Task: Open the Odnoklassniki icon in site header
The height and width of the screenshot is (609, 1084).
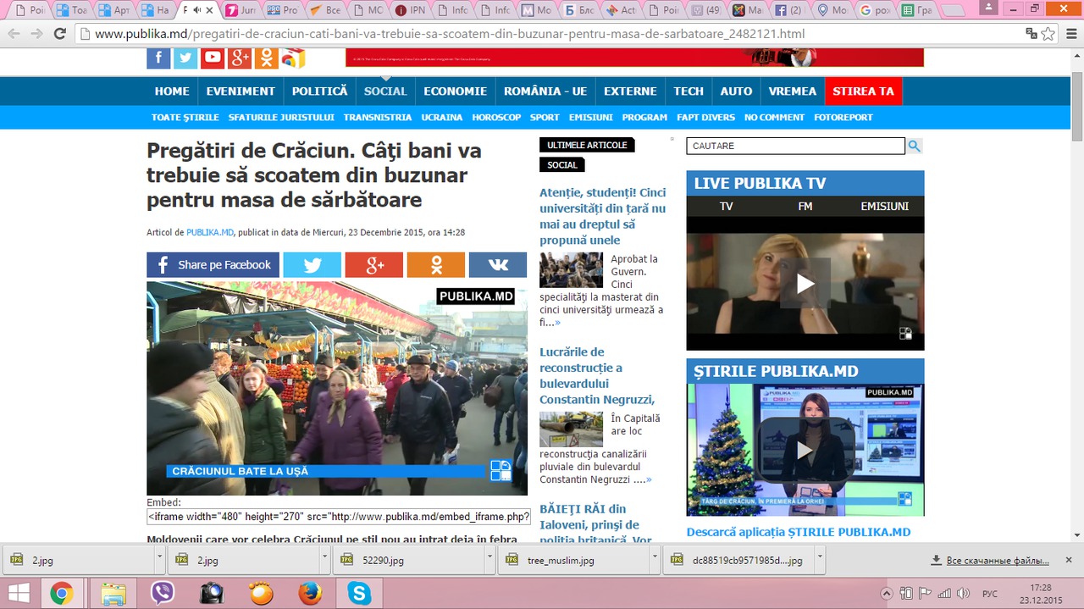Action: click(x=266, y=58)
